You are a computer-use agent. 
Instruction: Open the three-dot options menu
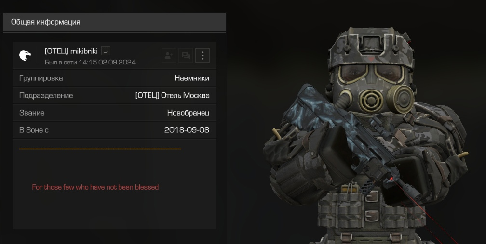(202, 56)
